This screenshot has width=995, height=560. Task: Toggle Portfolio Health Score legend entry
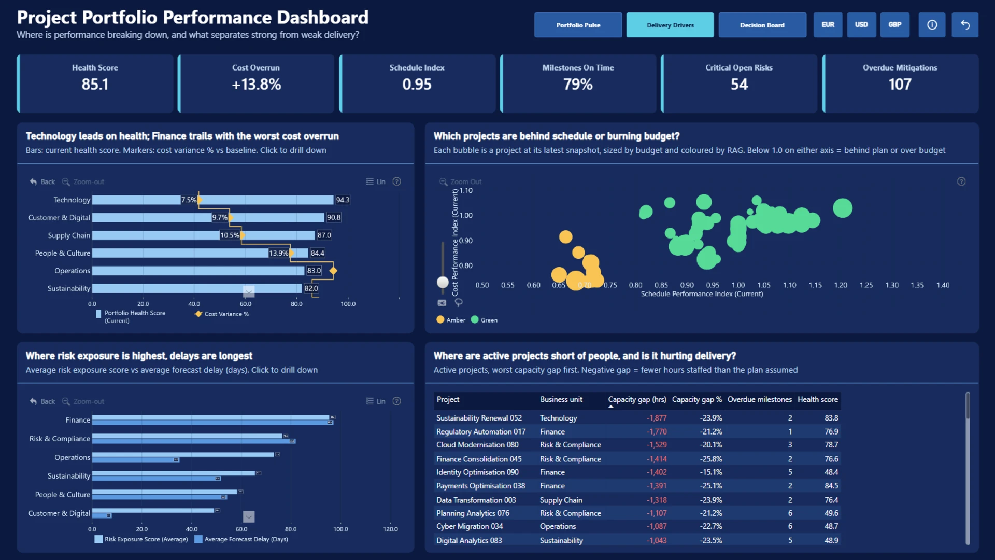coord(131,317)
